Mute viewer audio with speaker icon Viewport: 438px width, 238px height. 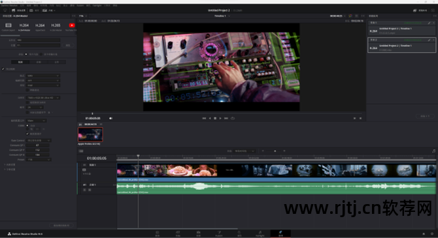[x=110, y=118]
